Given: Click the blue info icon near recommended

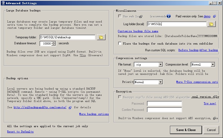Looking at the screenshot, I should click(x=169, y=16).
